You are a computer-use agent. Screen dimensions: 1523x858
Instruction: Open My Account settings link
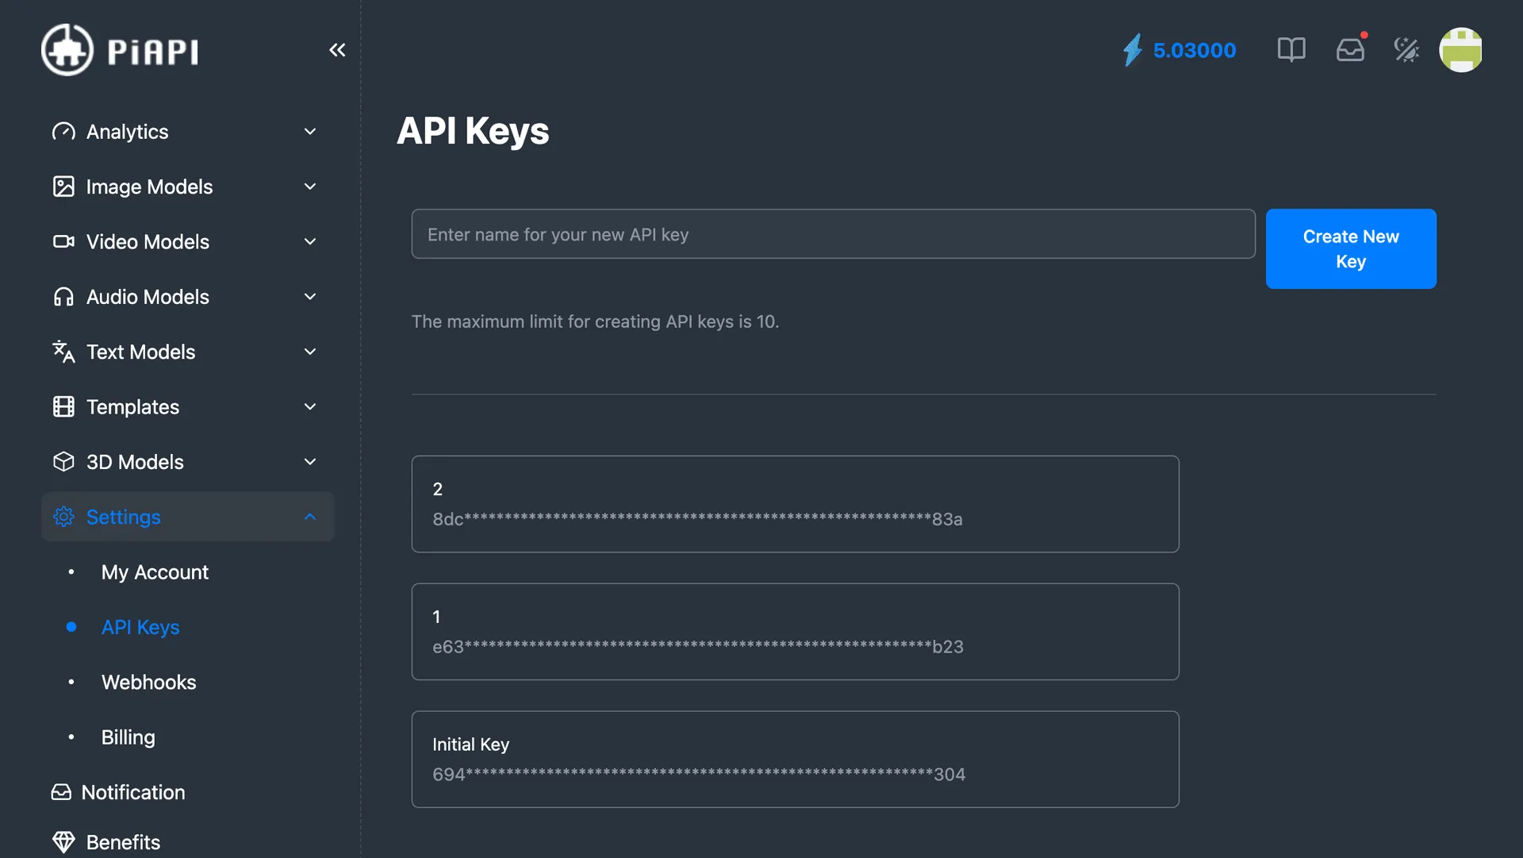pos(155,571)
